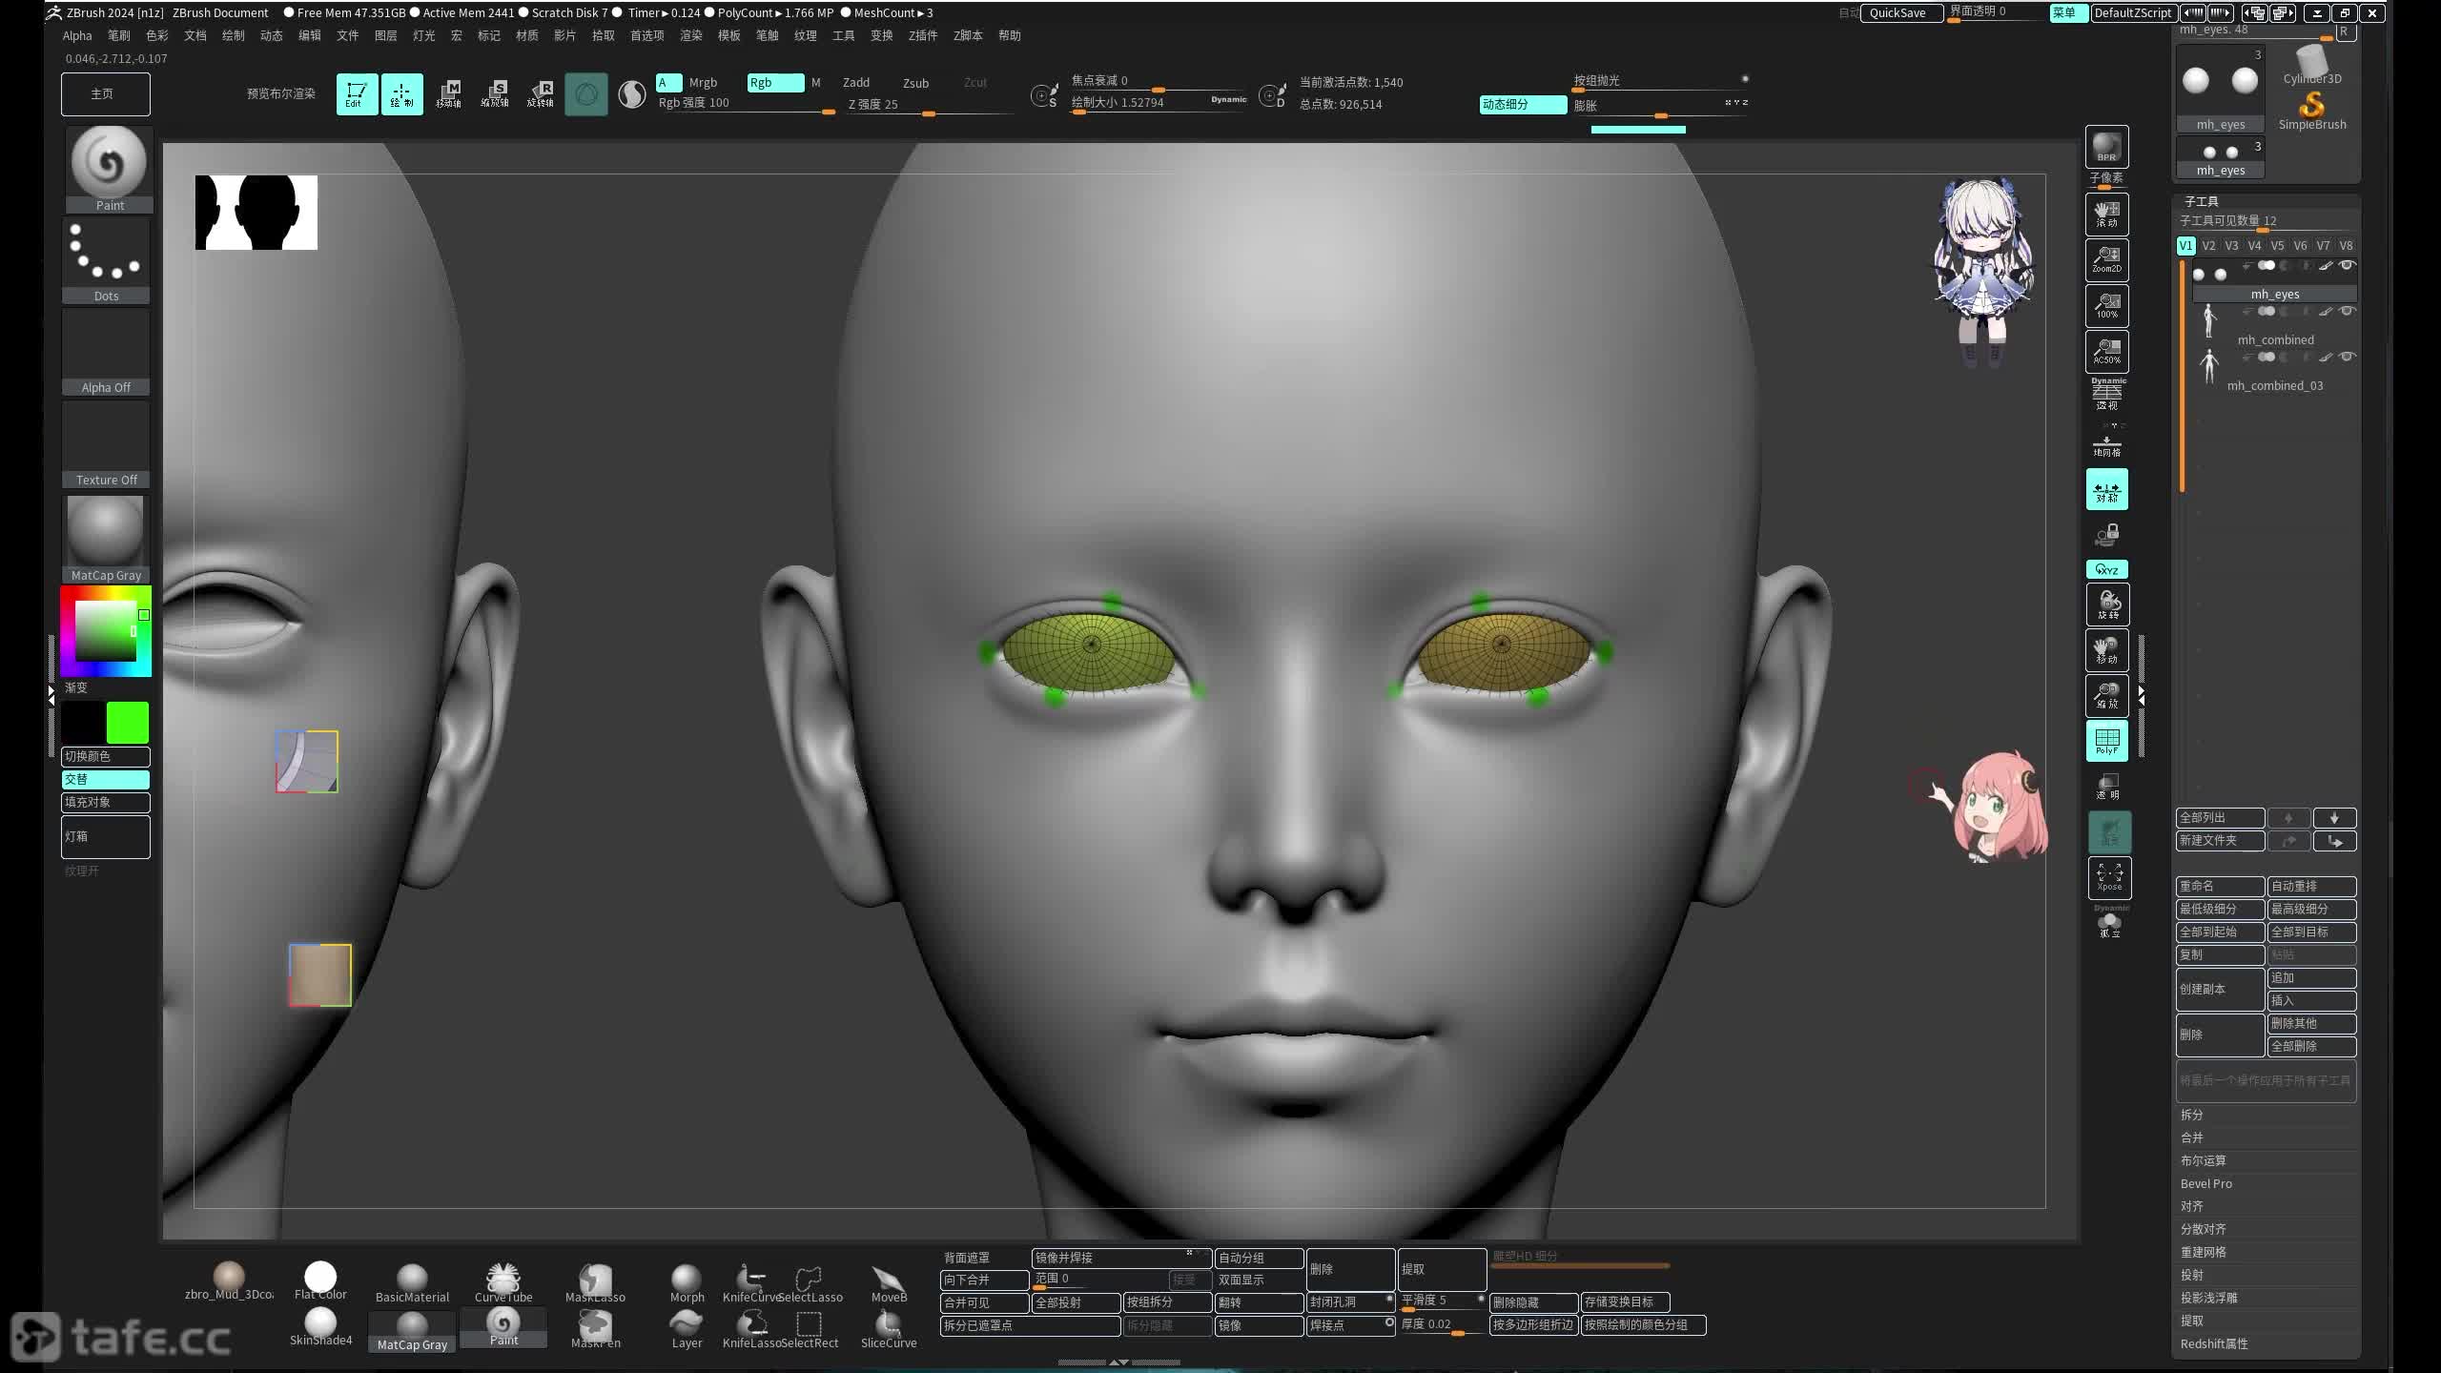
Task: Click the QuickSave button
Action: (x=1900, y=12)
